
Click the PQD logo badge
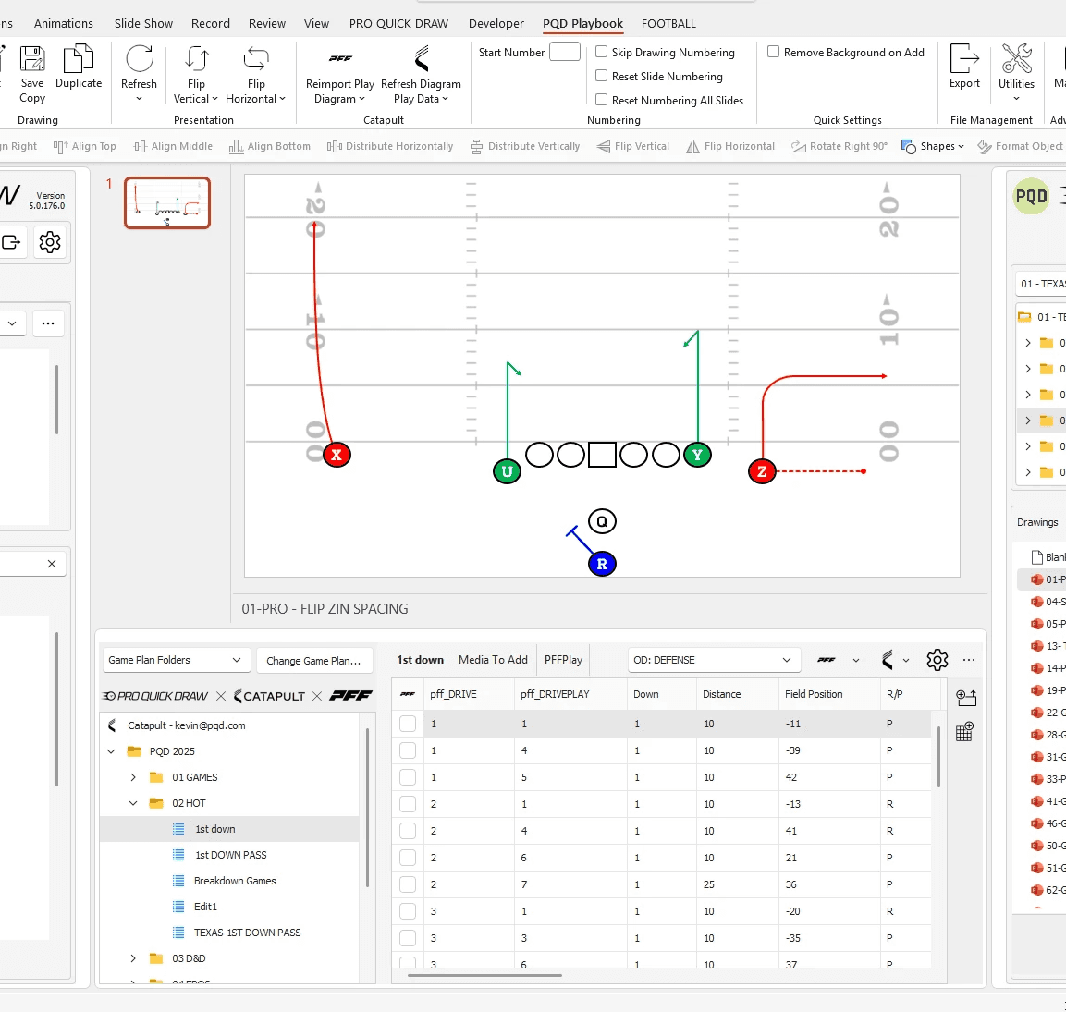pos(1031,197)
